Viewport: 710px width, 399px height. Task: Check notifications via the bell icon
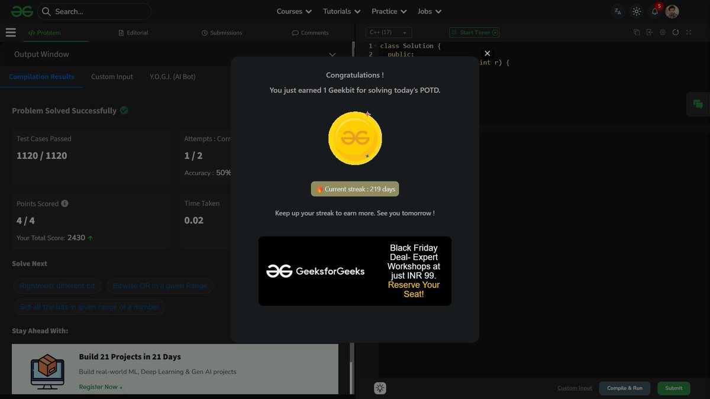click(655, 11)
